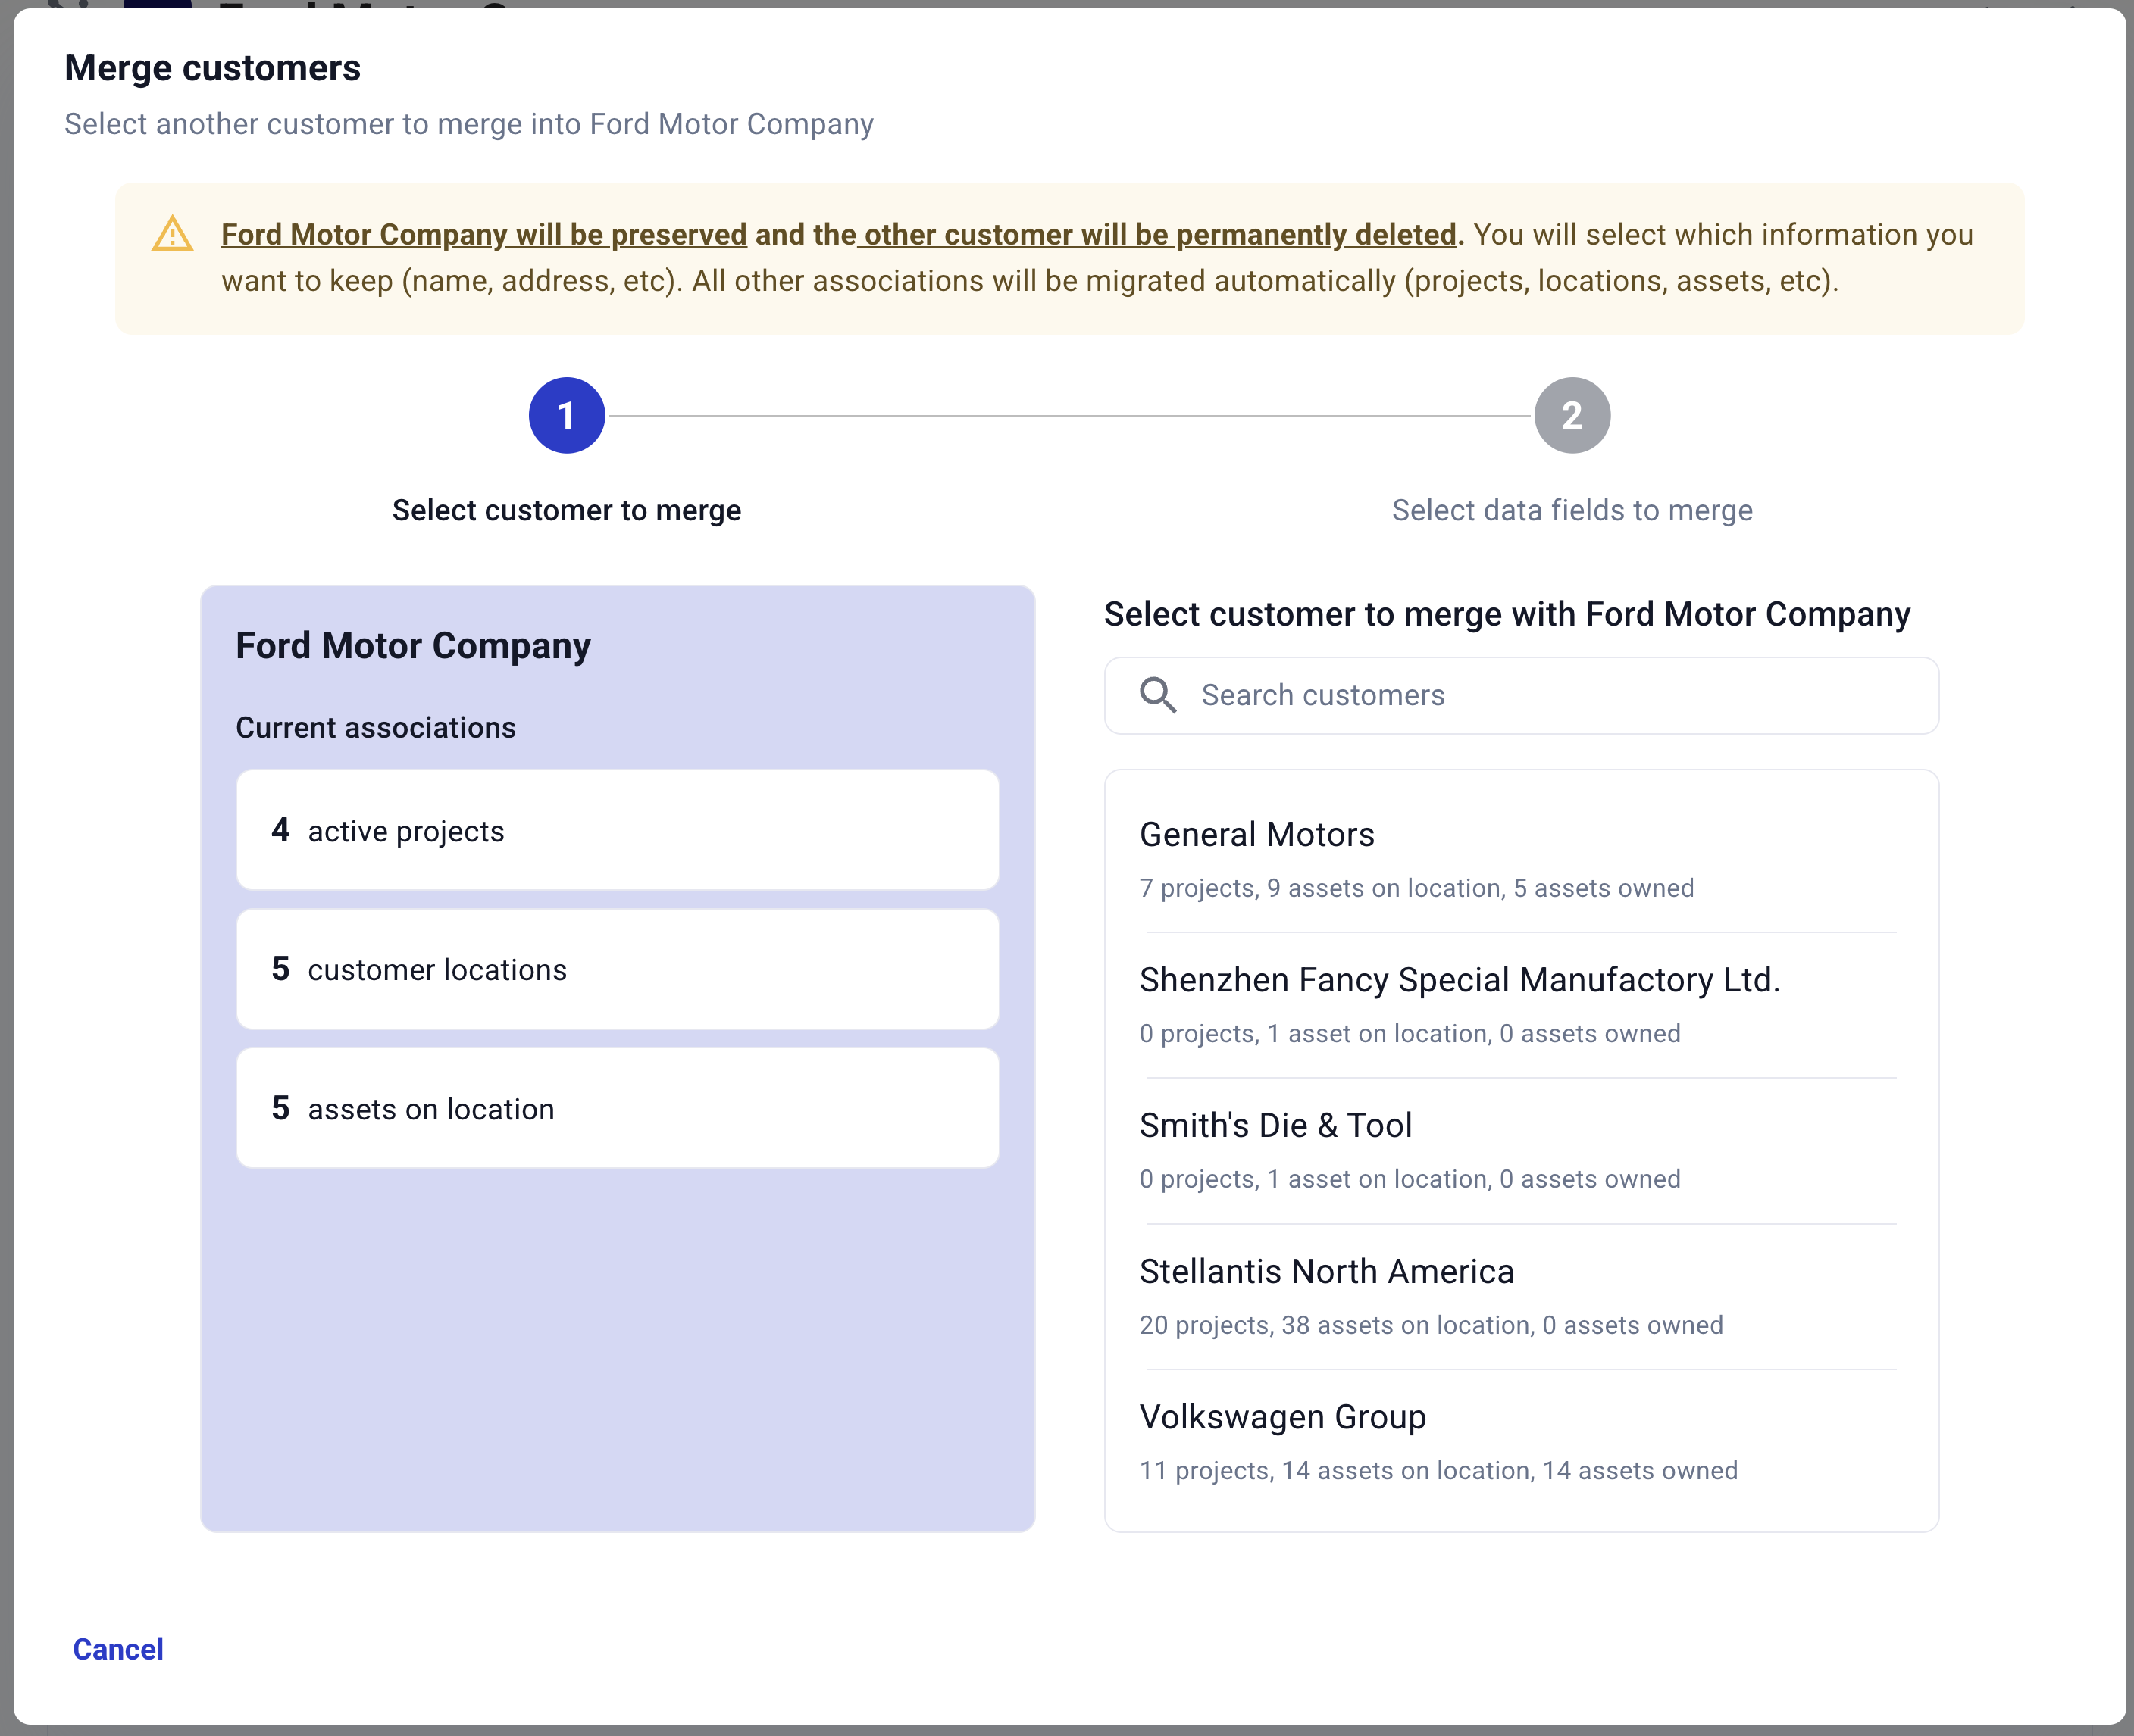
Task: Click '20 projects, 38 assets on location' text
Action: (1337, 1325)
